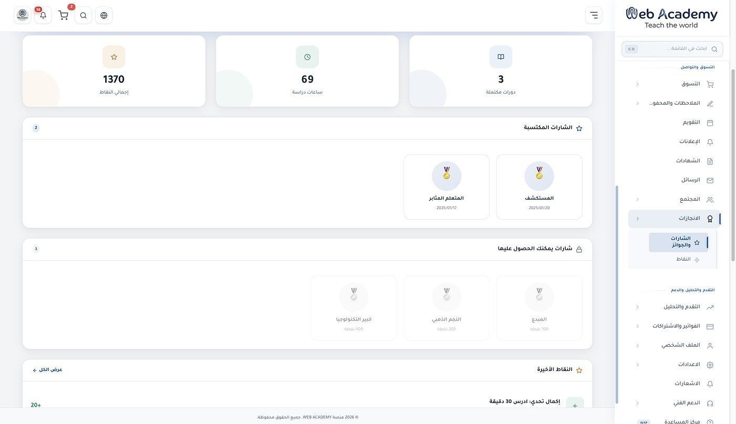This screenshot has height=424, width=736.
Task: Click the medal icon of المتعلم المثابر badge
Action: click(447, 176)
